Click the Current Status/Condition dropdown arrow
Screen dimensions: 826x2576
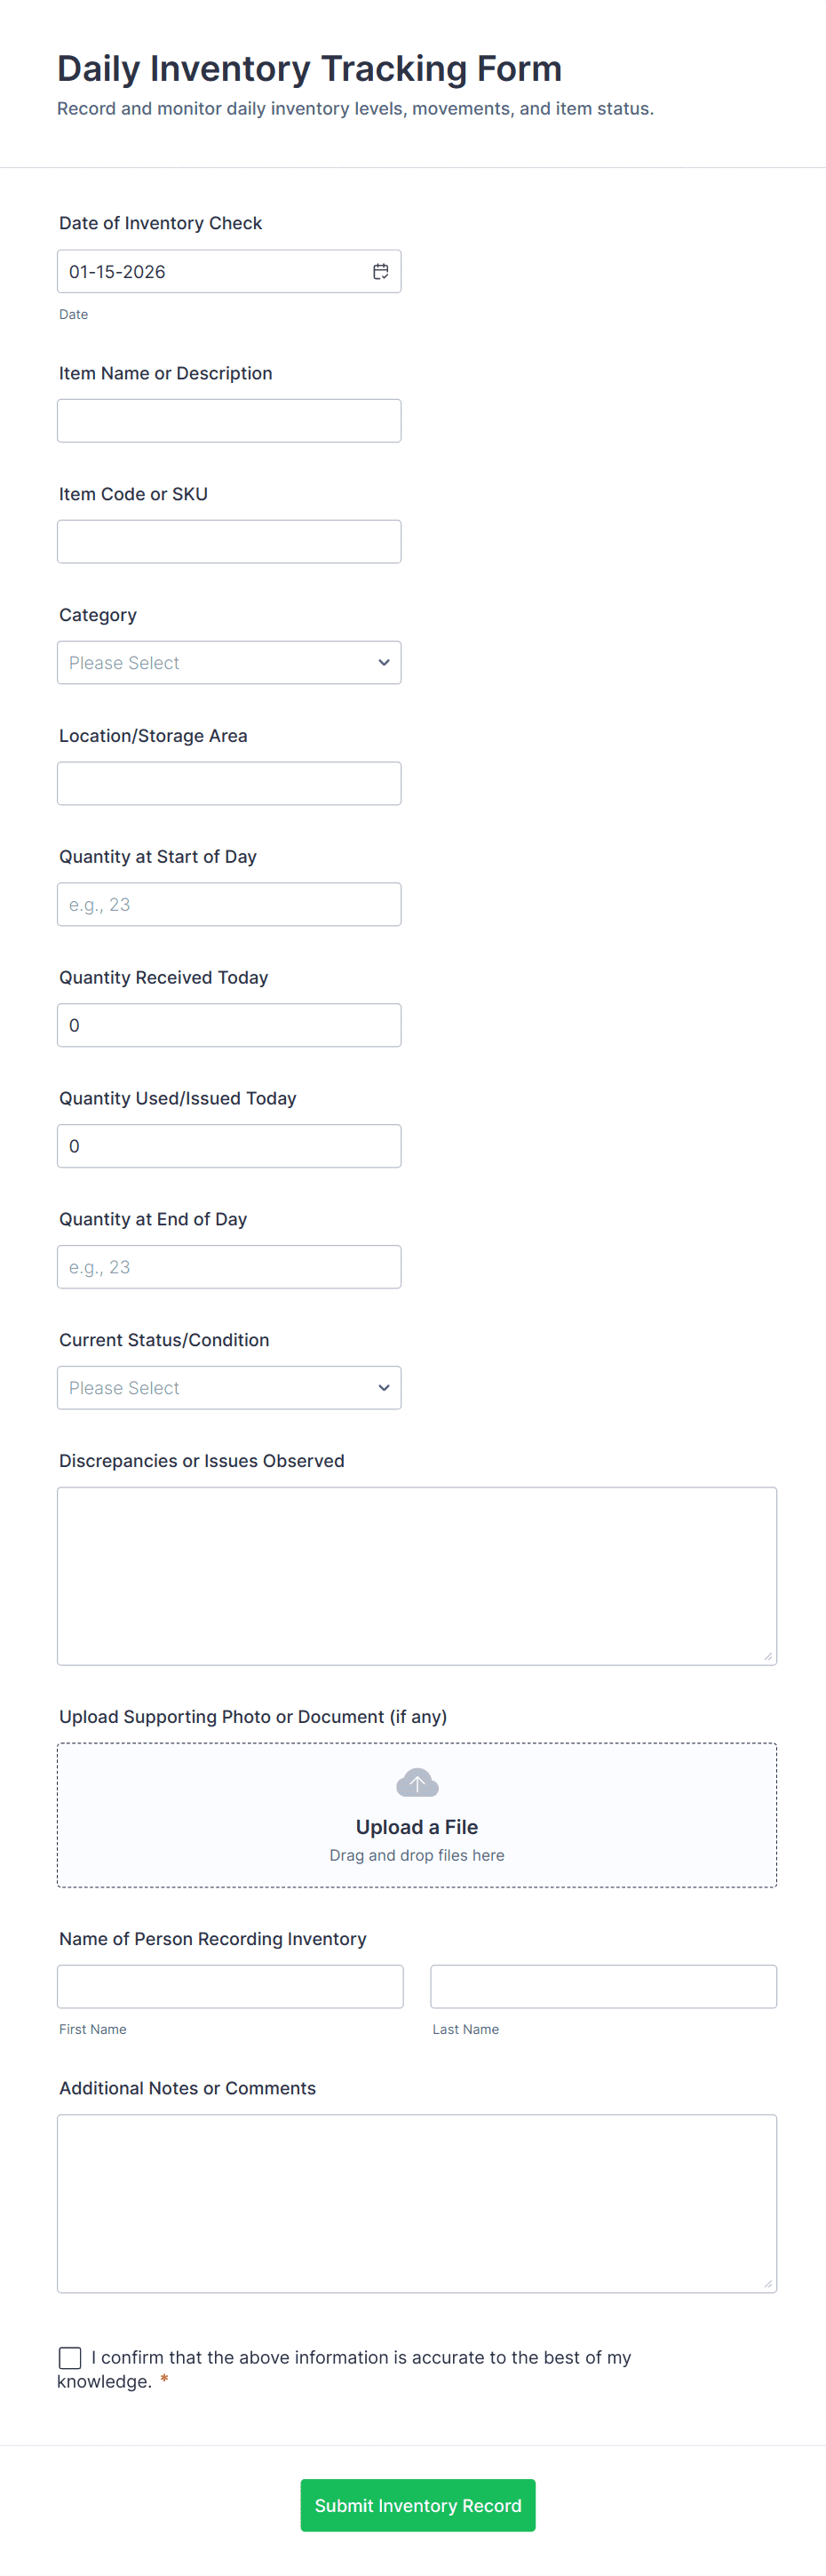coord(384,1387)
